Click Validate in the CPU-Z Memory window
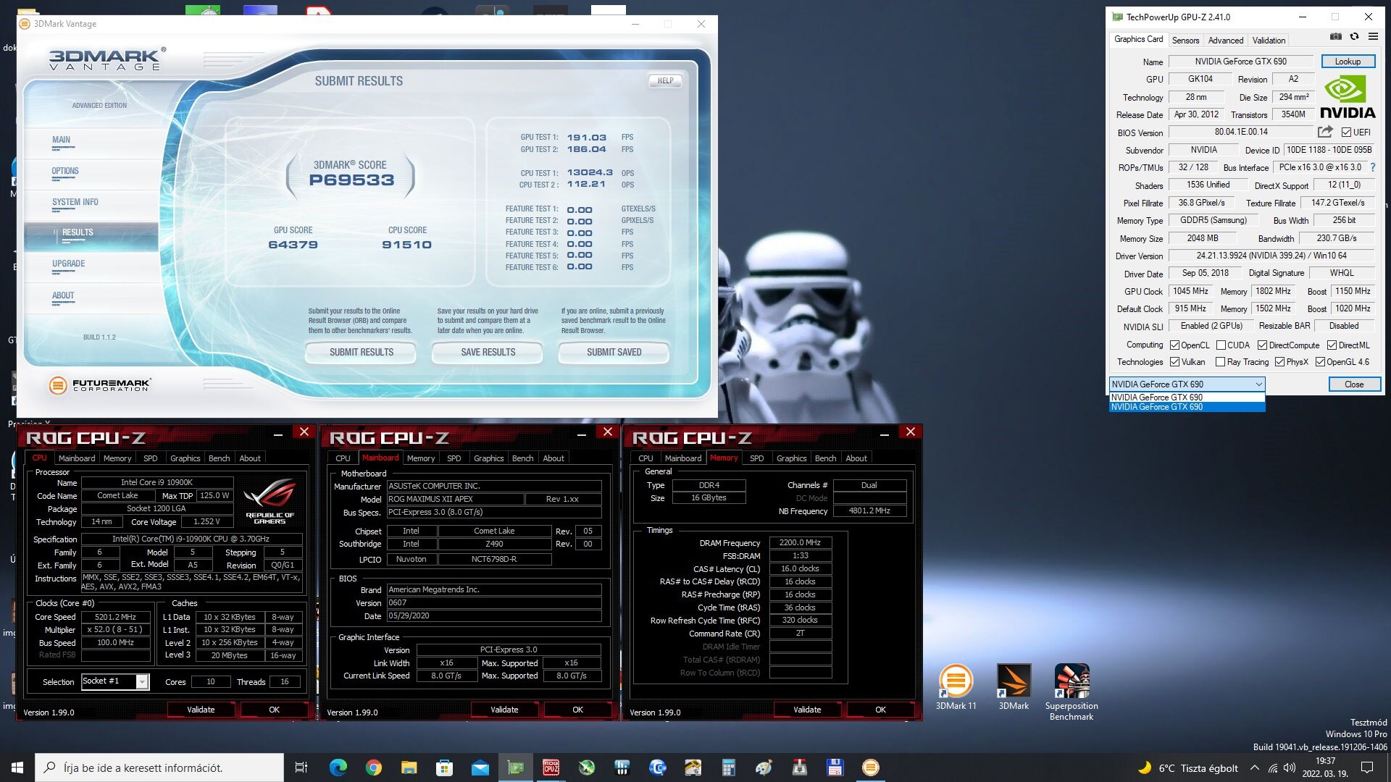Screen dimensions: 1391x782 coord(806,710)
